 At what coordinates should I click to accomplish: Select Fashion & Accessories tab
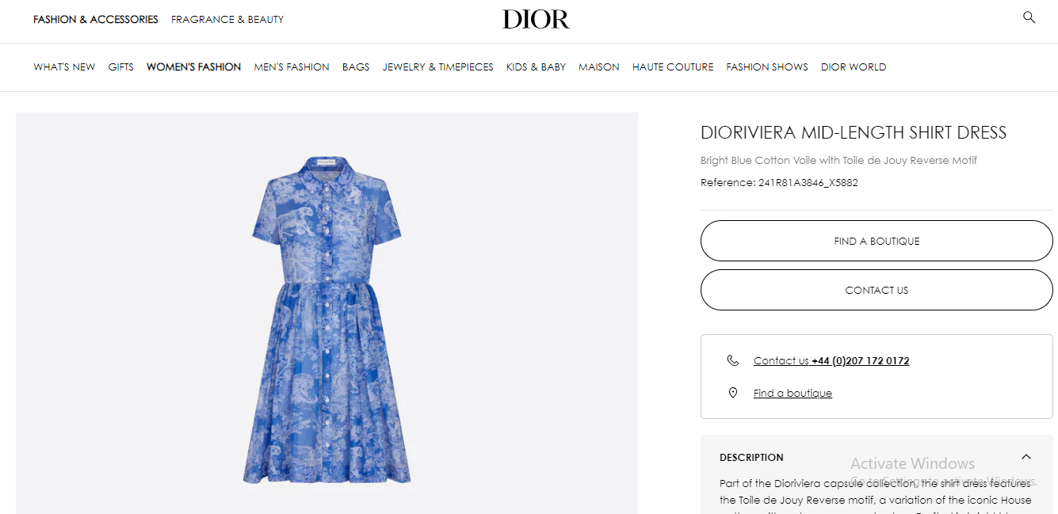pyautogui.click(x=96, y=19)
